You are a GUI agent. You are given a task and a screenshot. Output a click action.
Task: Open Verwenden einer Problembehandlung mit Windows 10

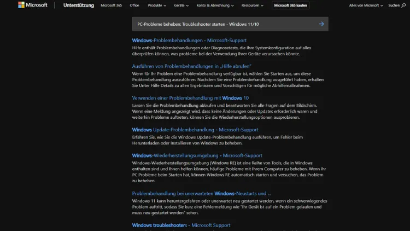(190, 98)
